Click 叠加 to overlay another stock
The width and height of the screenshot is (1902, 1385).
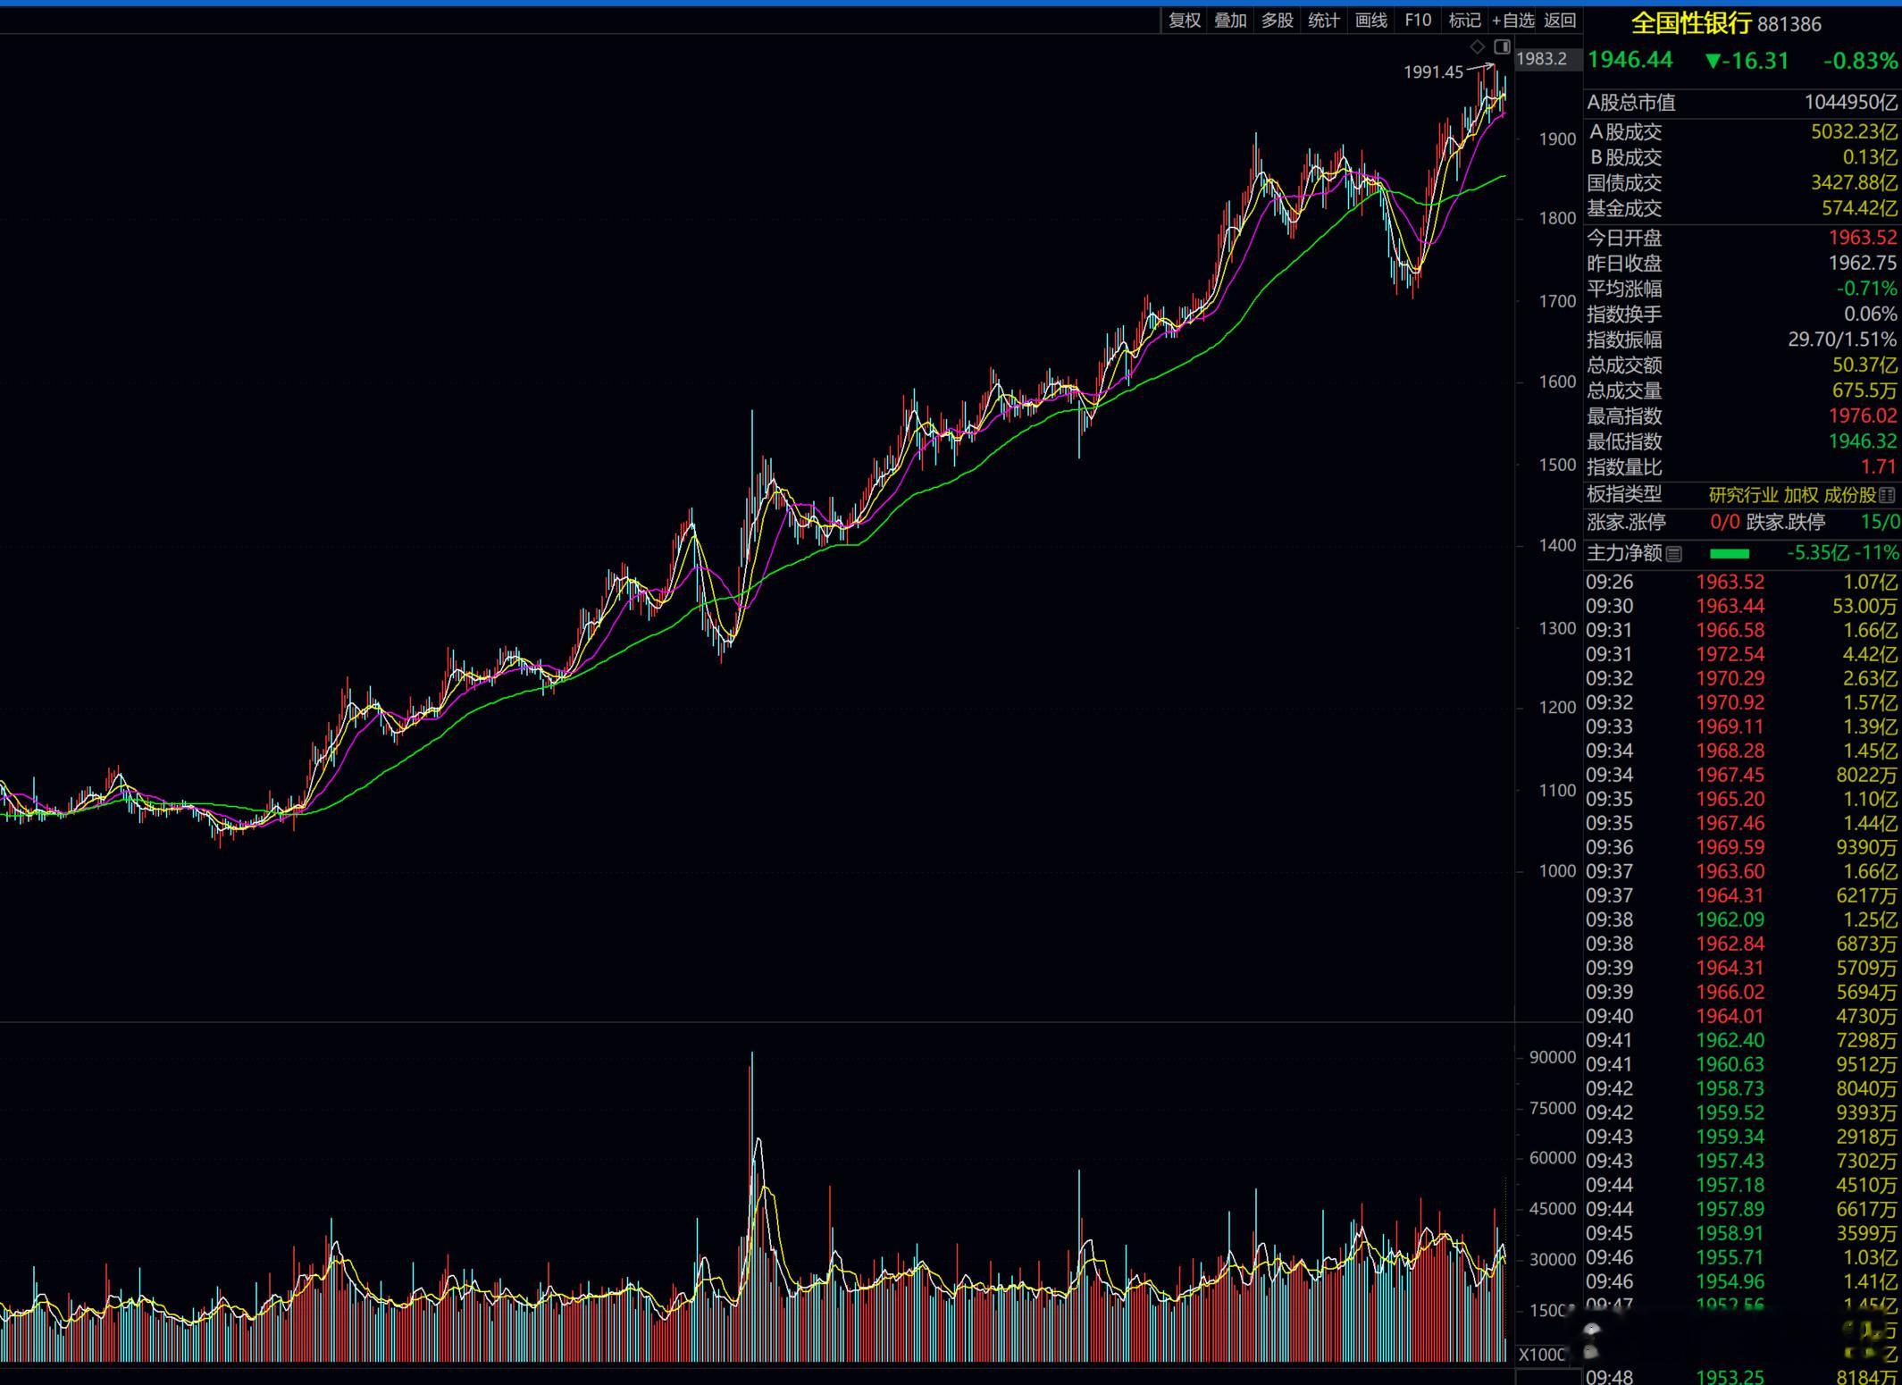click(1230, 20)
